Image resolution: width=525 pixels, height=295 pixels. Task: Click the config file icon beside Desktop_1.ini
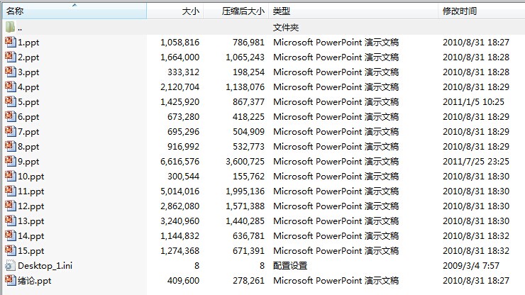[11, 265]
